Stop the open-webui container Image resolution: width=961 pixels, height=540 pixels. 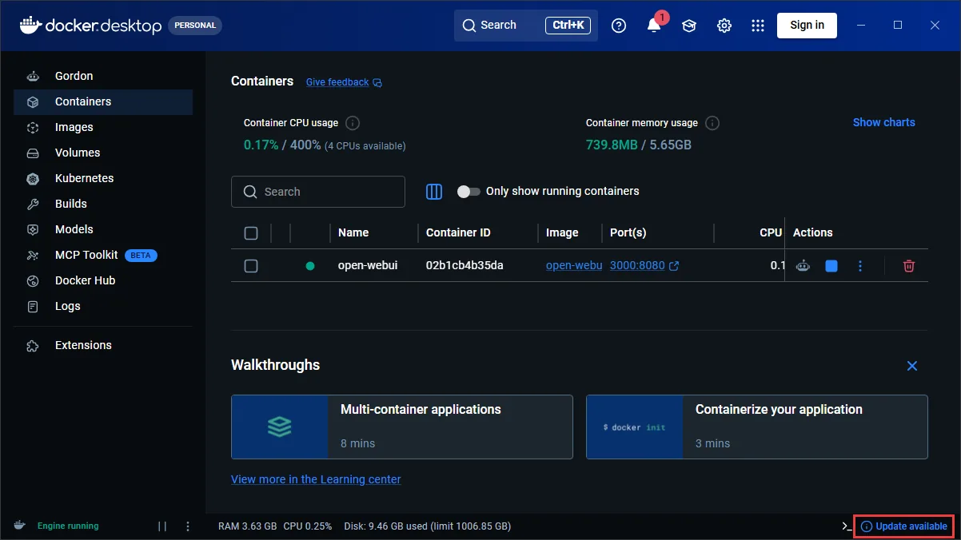pos(831,266)
